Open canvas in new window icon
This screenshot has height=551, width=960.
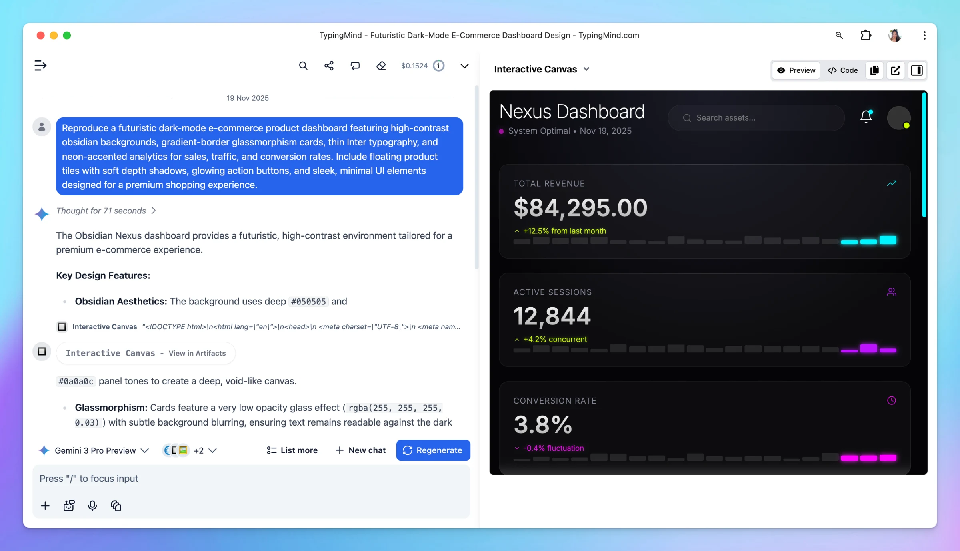(896, 70)
